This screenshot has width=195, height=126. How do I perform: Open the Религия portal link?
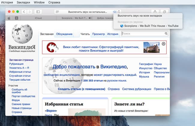159,77
